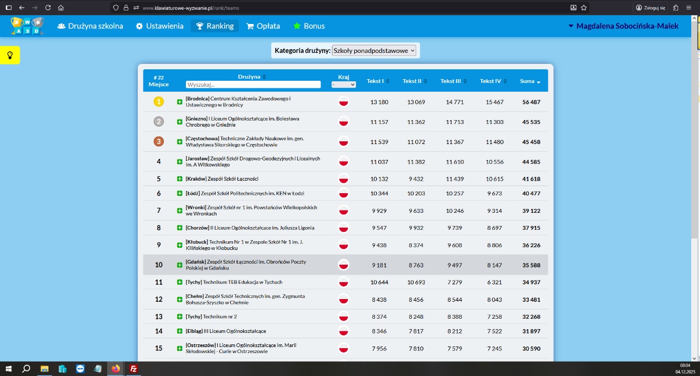Viewport: 700px width, 376px height.
Task: Open the Kategoria drużyny dropdown
Action: pyautogui.click(x=374, y=50)
